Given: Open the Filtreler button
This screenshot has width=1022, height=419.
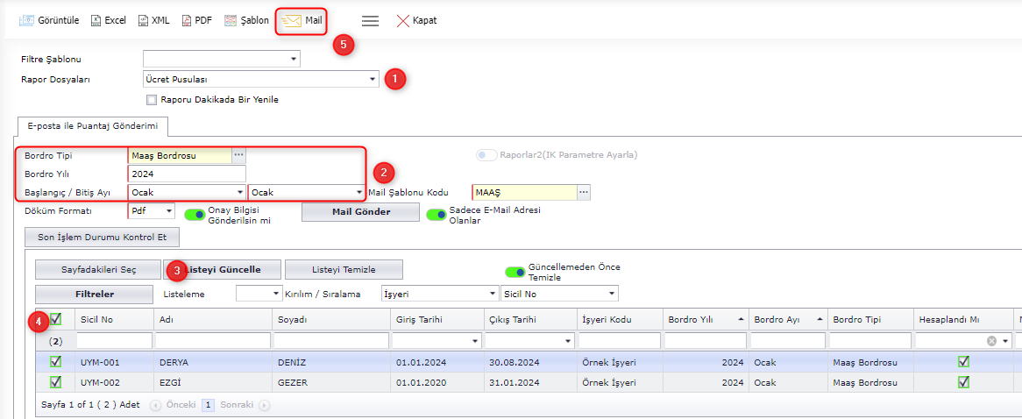Looking at the screenshot, I should 94,294.
